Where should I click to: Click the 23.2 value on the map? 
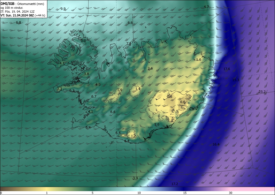[x=262, y=92]
